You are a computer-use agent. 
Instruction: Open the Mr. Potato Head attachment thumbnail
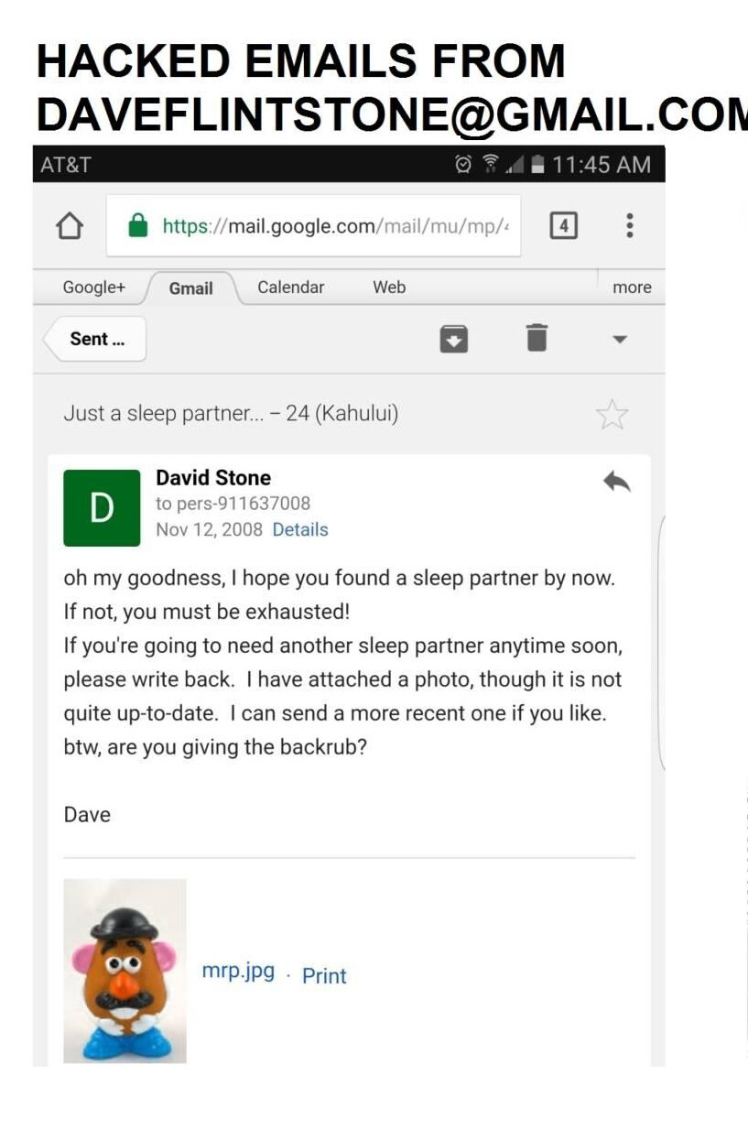click(125, 971)
